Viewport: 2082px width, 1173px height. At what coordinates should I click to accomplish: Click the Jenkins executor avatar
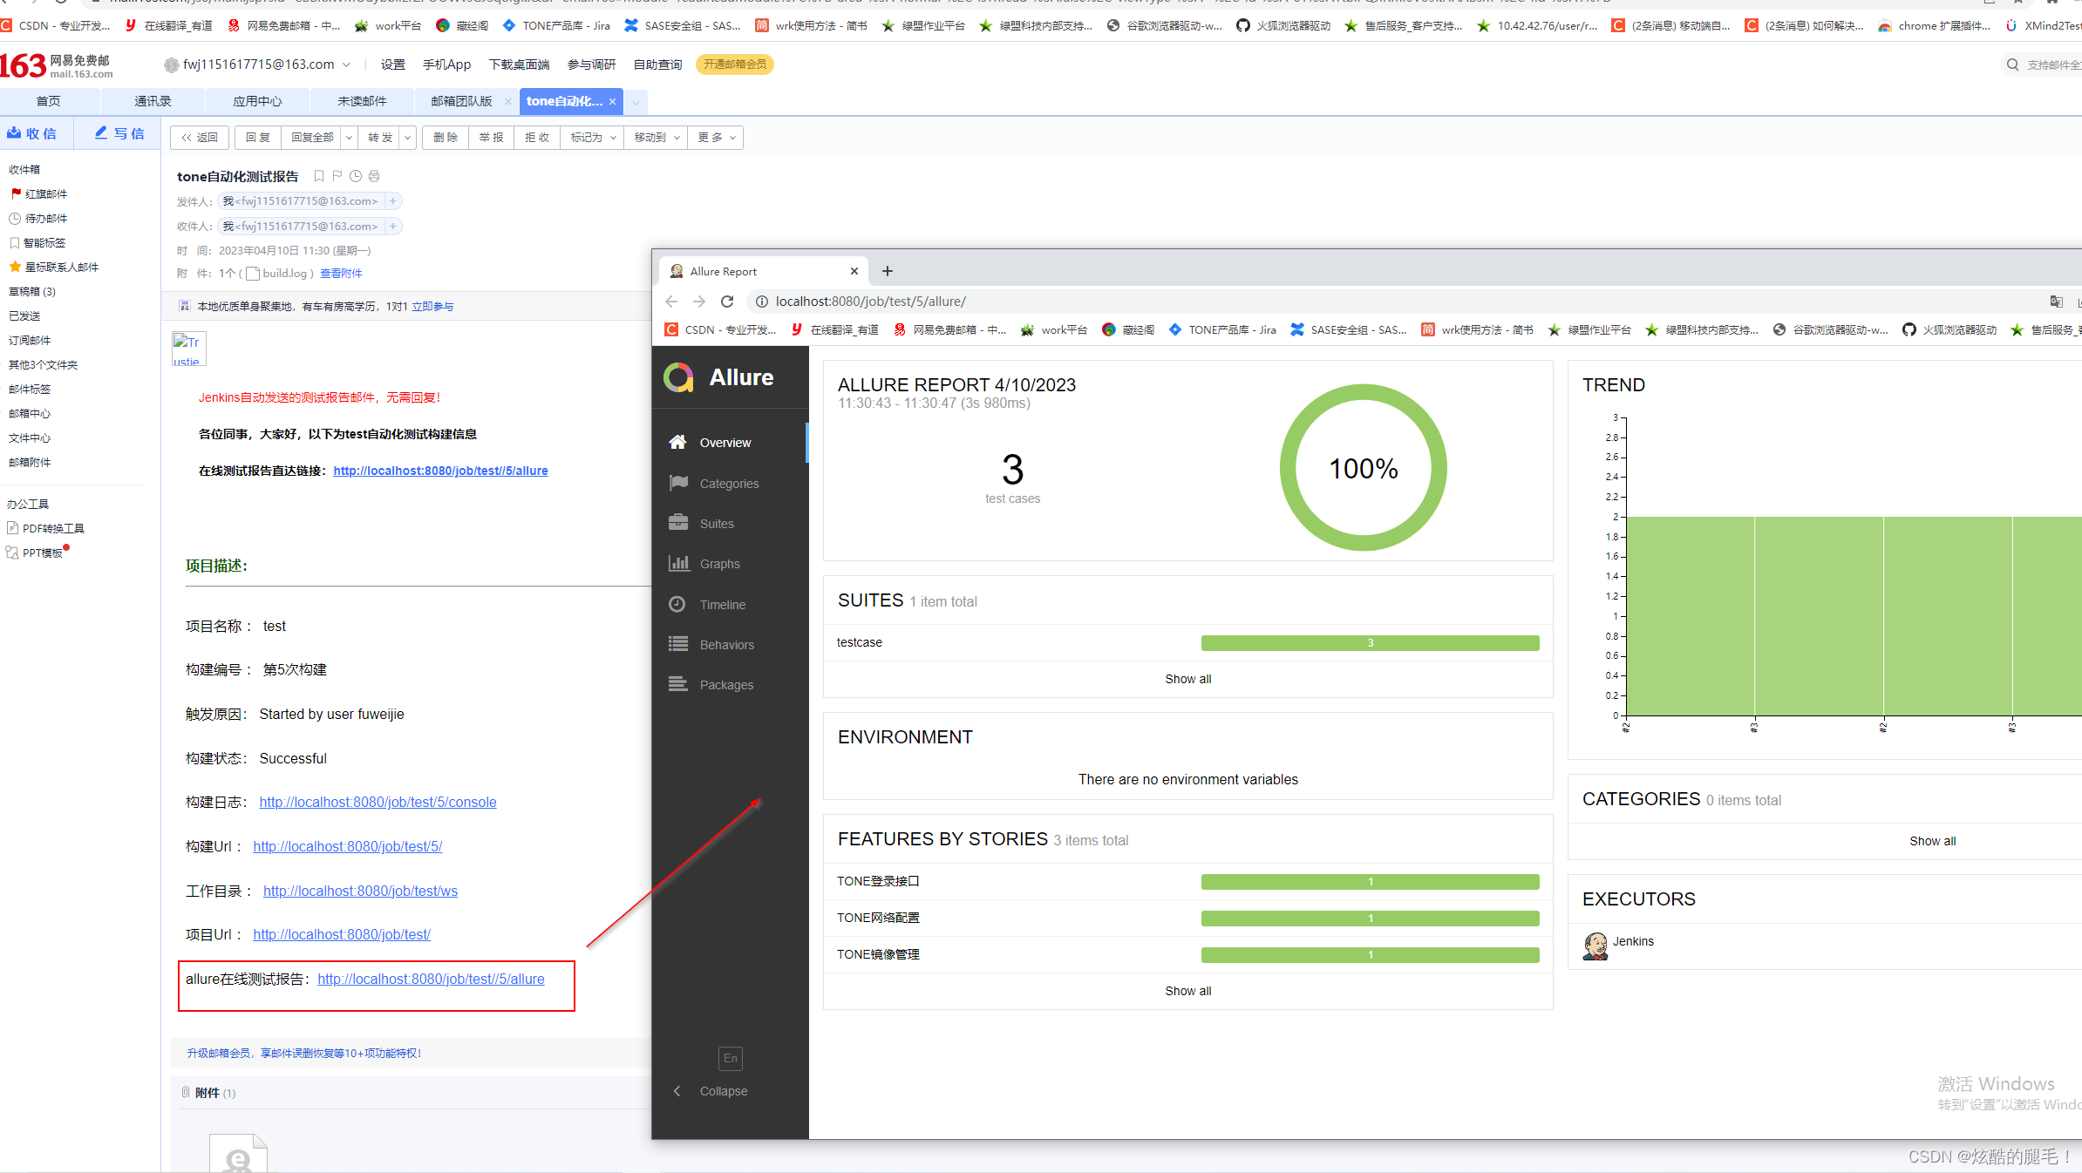pos(1596,946)
